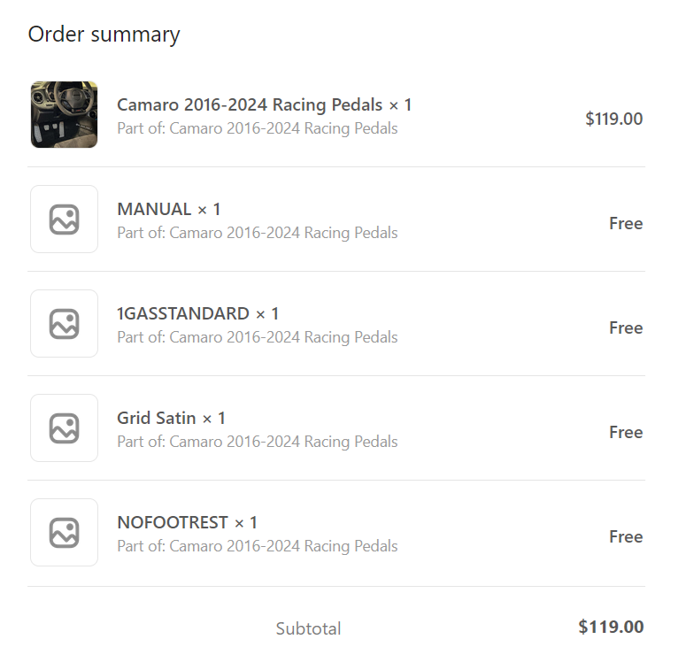Click the Order summary heading
The width and height of the screenshot is (678, 647).
tap(104, 34)
